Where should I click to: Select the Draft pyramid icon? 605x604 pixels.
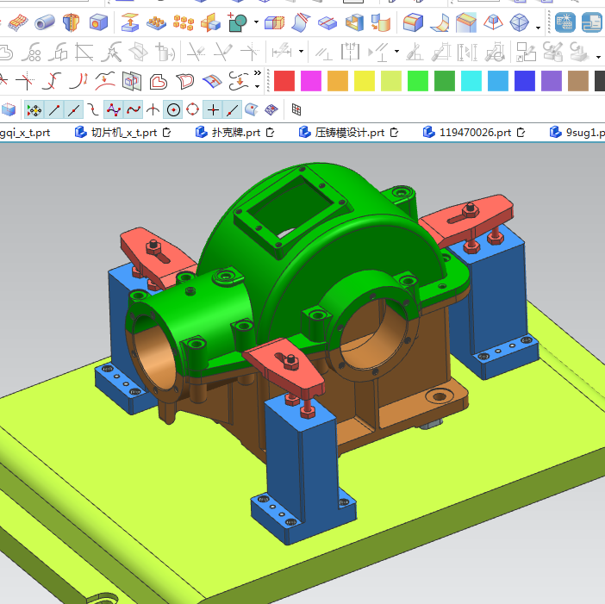[x=493, y=22]
